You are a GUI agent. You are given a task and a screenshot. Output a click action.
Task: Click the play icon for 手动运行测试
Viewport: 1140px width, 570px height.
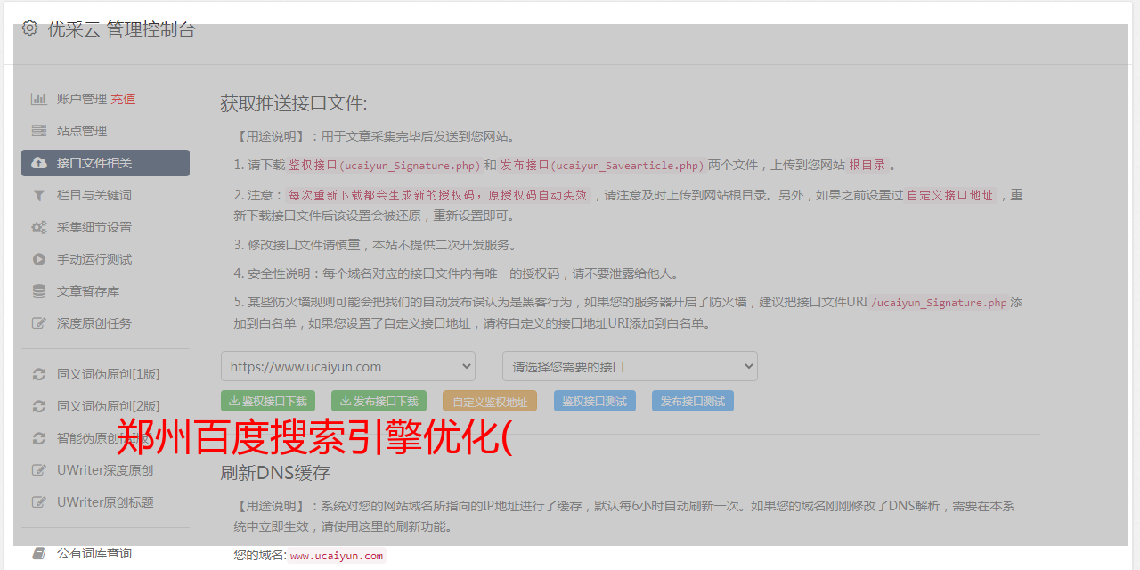coord(39,259)
